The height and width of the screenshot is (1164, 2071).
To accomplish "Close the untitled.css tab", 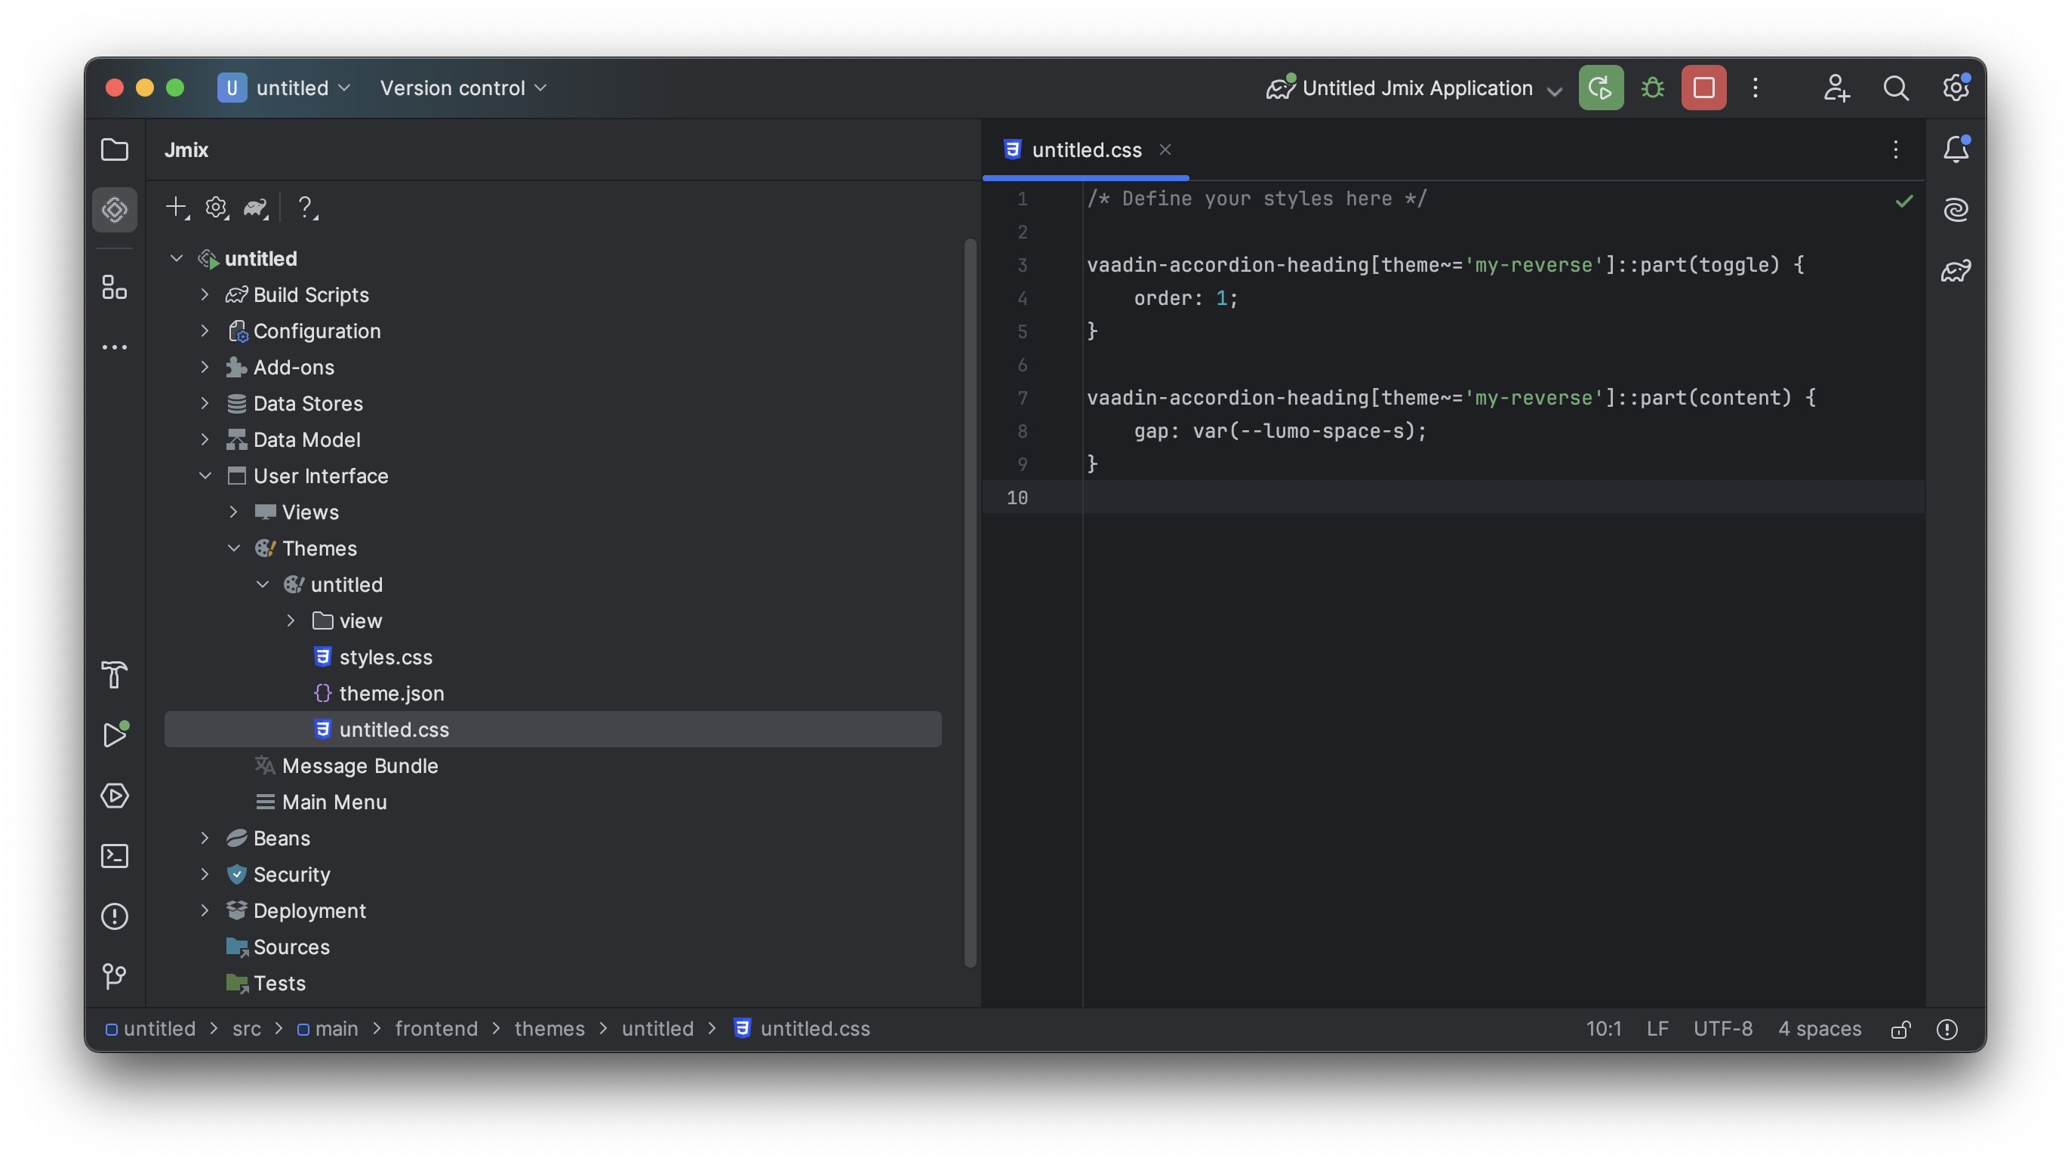I will pyautogui.click(x=1165, y=149).
